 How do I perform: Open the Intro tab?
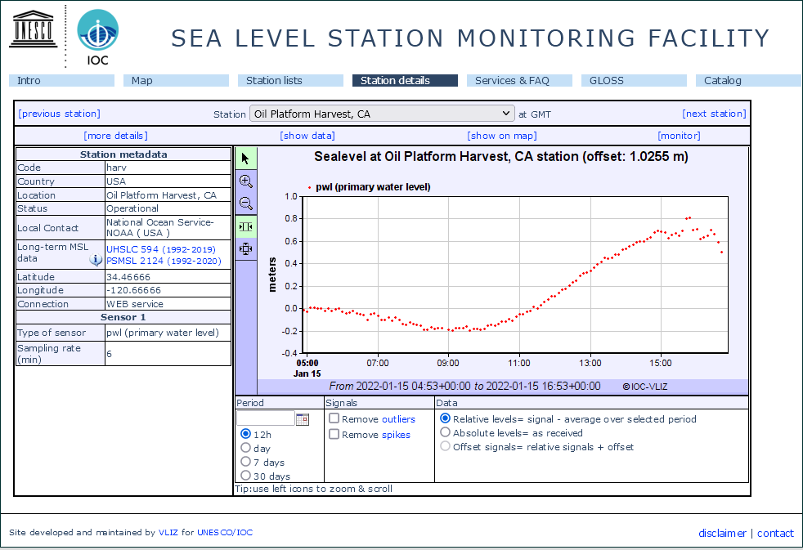(61, 80)
